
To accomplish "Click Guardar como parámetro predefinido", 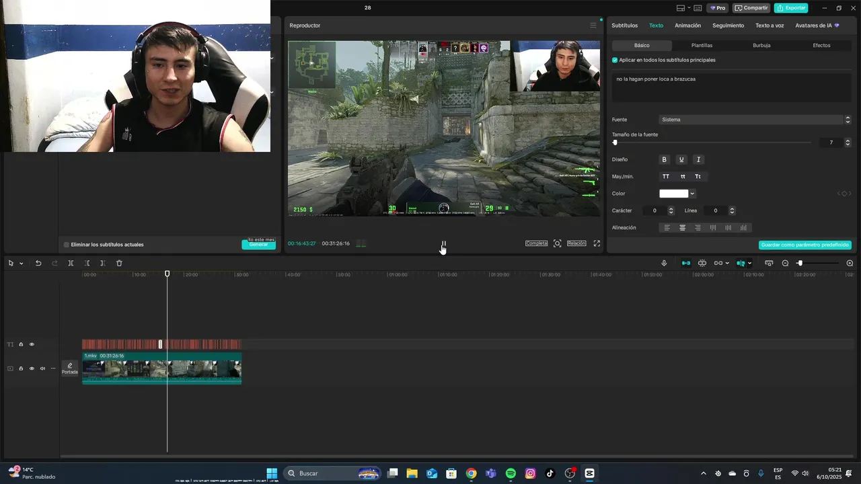I will click(x=805, y=245).
